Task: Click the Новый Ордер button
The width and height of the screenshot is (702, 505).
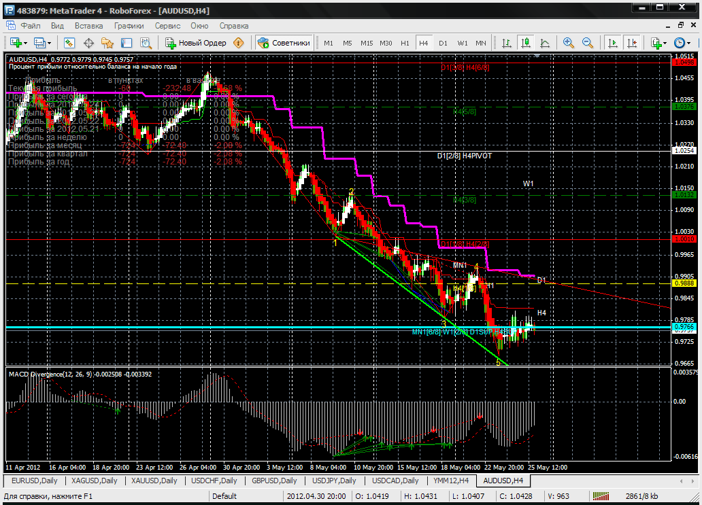Action: click(x=196, y=43)
